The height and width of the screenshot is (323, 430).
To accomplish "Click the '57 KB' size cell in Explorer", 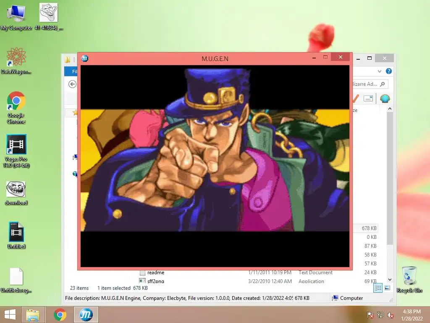I will pos(370,263).
